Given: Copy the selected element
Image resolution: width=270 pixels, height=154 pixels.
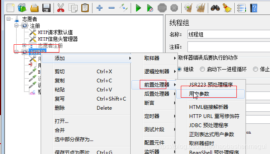Looking at the screenshot, I should (73, 8).
